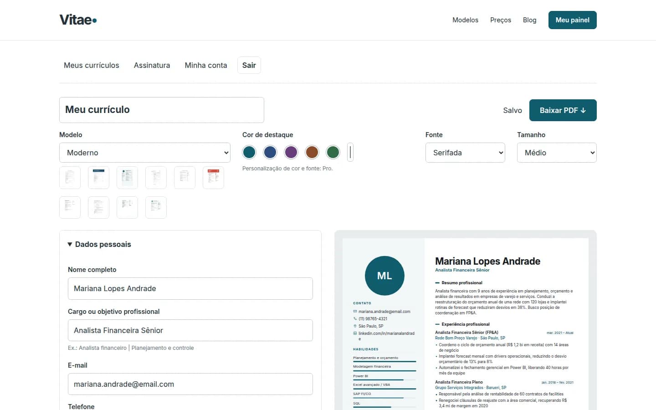Pick the green accent color swatch

click(333, 152)
